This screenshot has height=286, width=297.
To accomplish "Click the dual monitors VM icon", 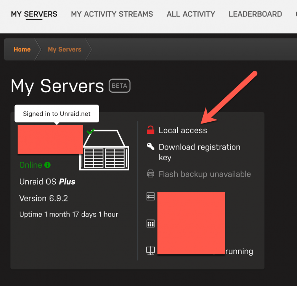I will (151, 251).
